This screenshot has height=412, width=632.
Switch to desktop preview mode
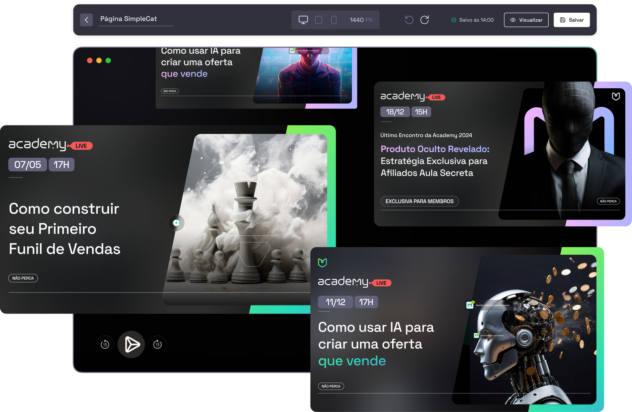303,20
